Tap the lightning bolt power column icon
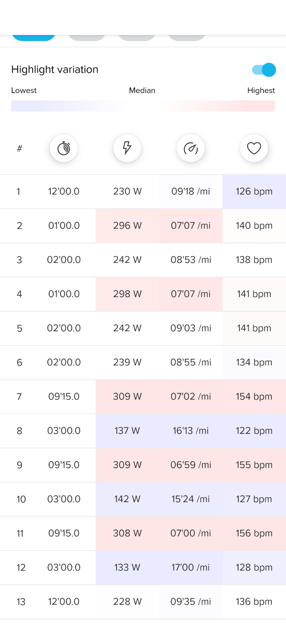The width and height of the screenshot is (286, 636). 127,148
